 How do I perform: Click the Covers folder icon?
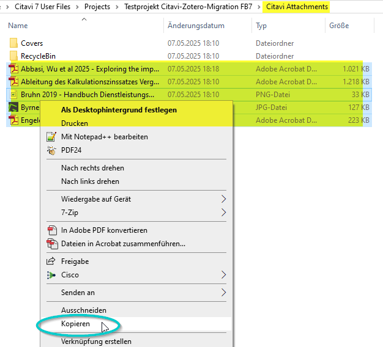pos(13,43)
